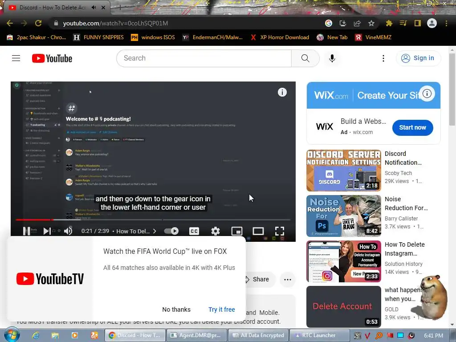
Task: Close the Discord YouTube tab
Action: (x=103, y=8)
